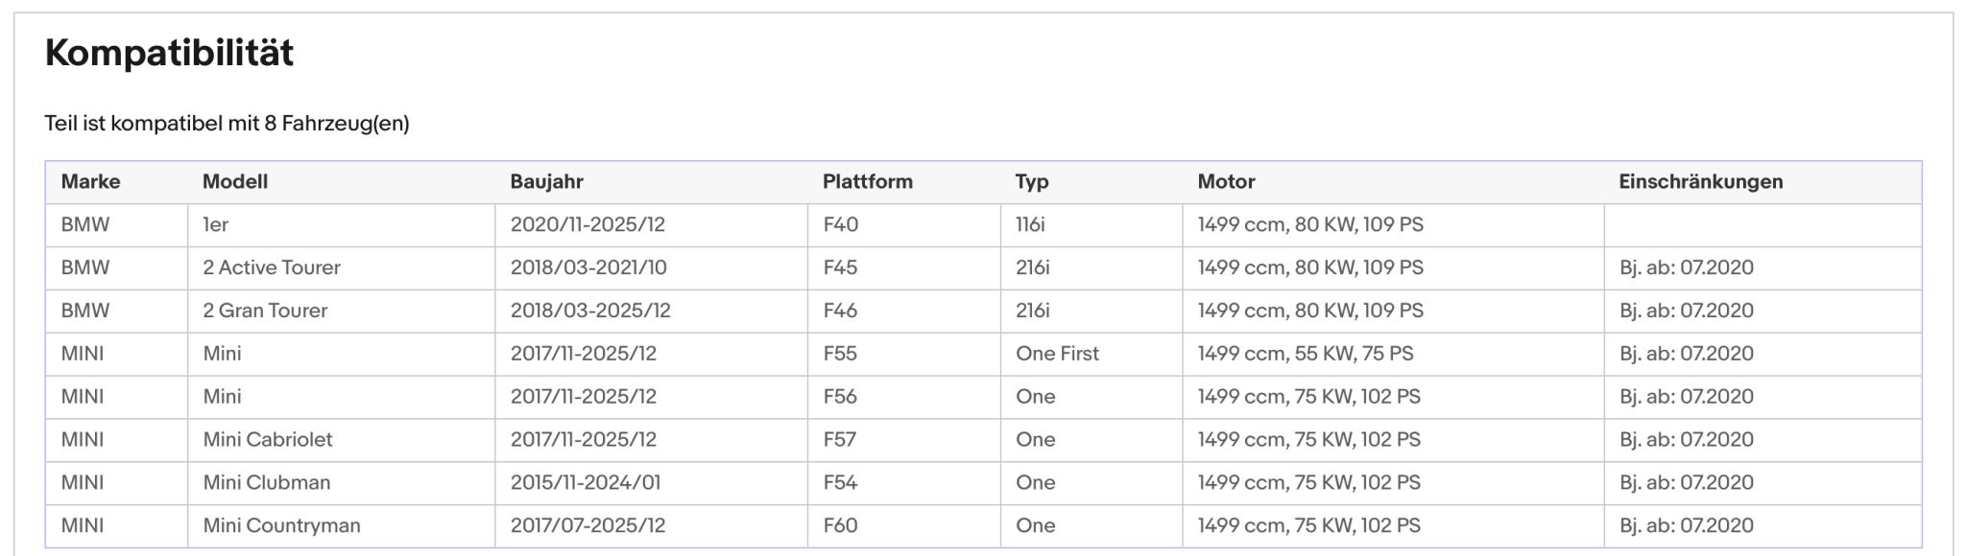This screenshot has width=1966, height=556.
Task: Click the Baujahr '2018/03-2025/12' cell
Action: click(651, 312)
